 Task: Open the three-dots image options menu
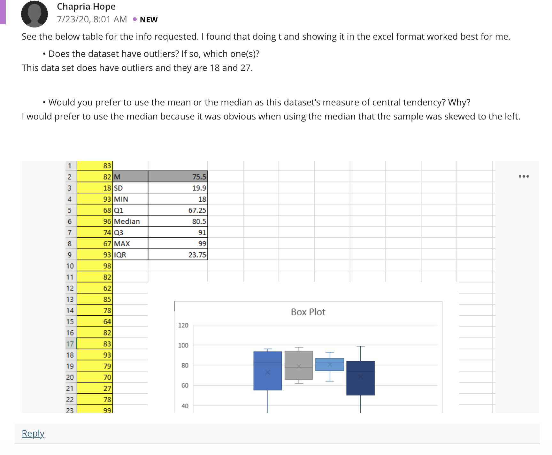point(524,176)
